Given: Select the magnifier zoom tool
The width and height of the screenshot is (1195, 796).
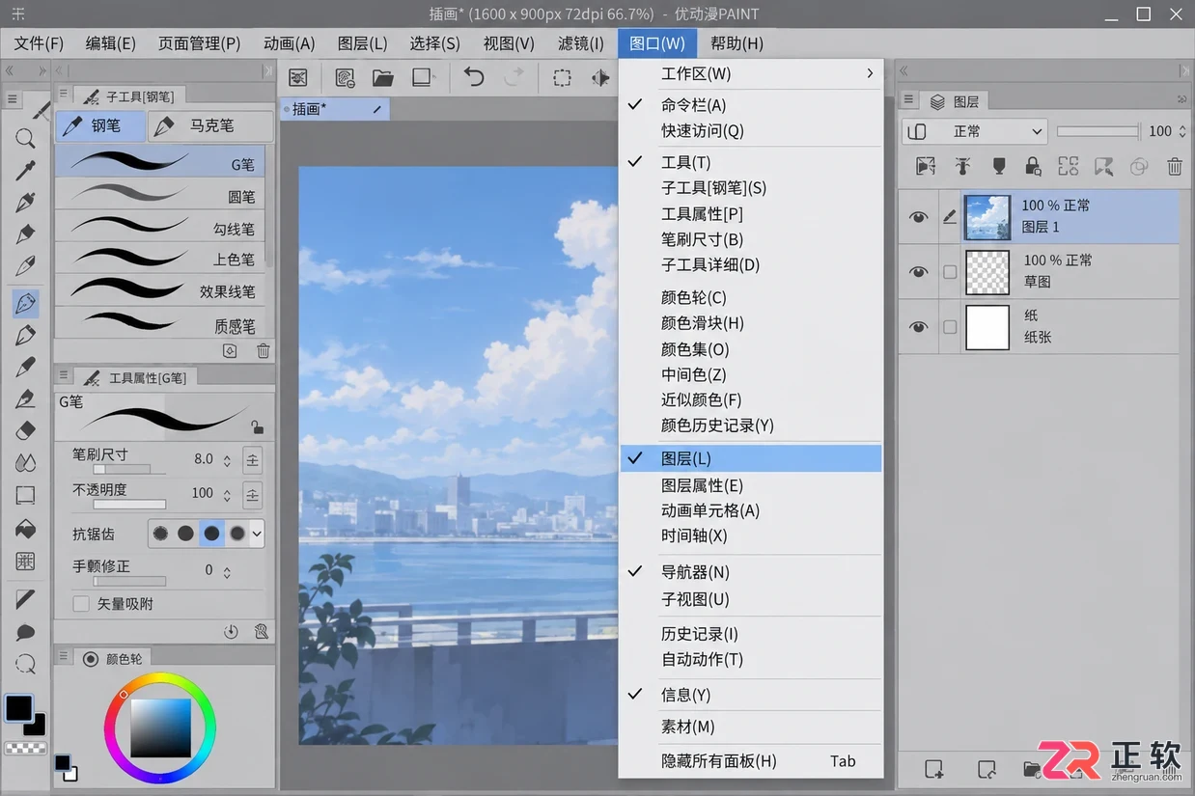Looking at the screenshot, I should (x=25, y=138).
